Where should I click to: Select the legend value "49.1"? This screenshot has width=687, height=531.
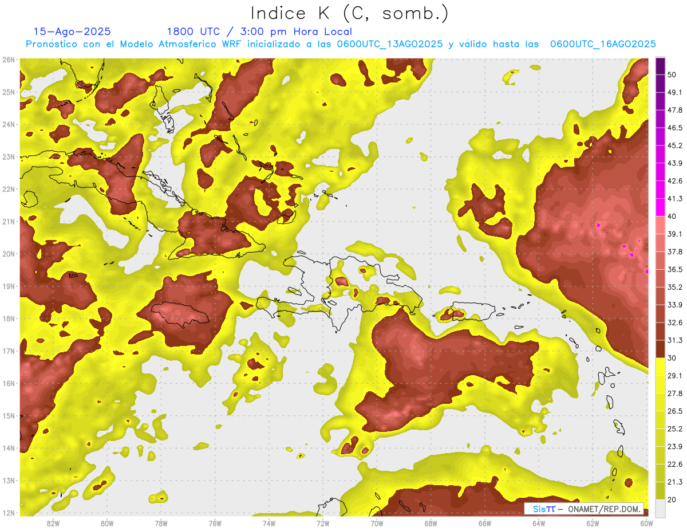tap(675, 92)
